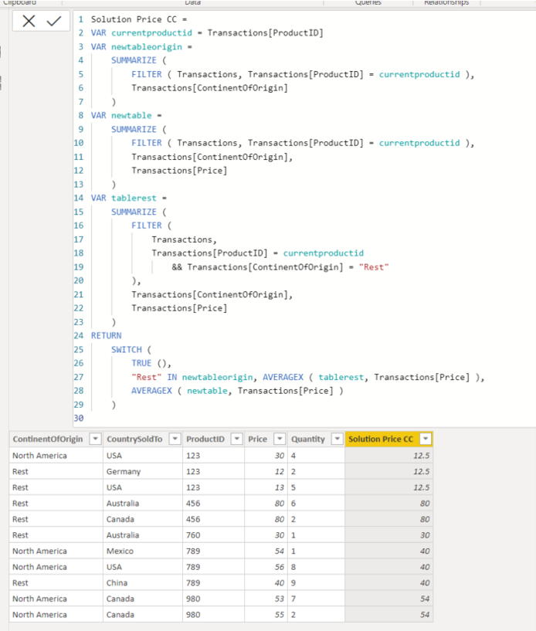
Task: Select Price cell with value 12
Action: pyautogui.click(x=266, y=471)
